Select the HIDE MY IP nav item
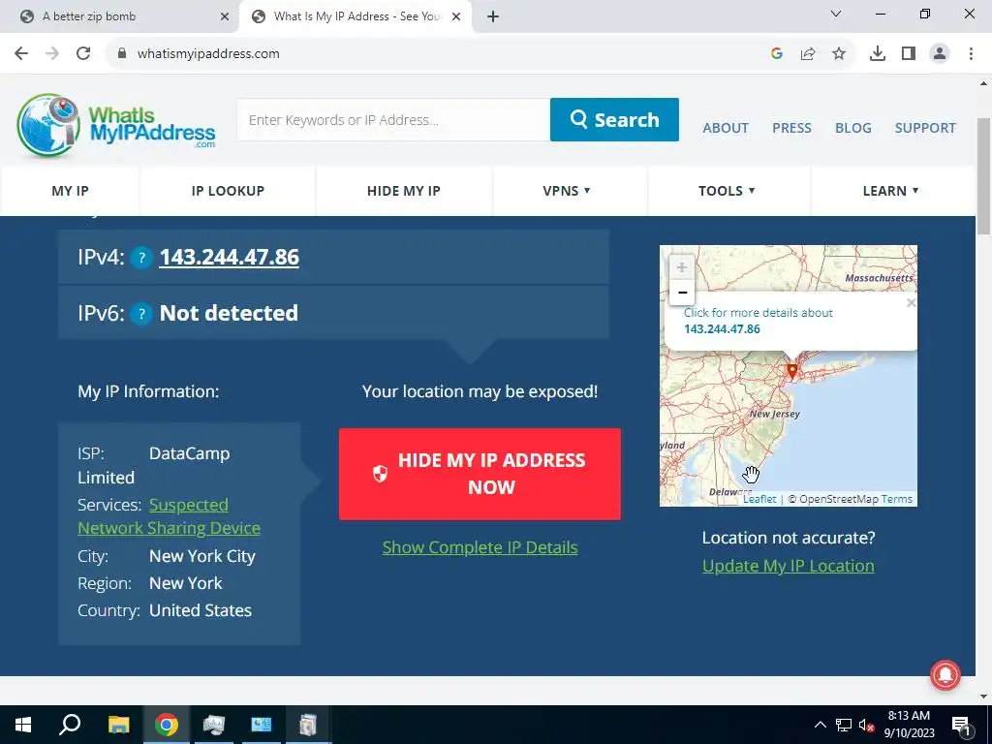This screenshot has width=992, height=744. click(x=404, y=191)
